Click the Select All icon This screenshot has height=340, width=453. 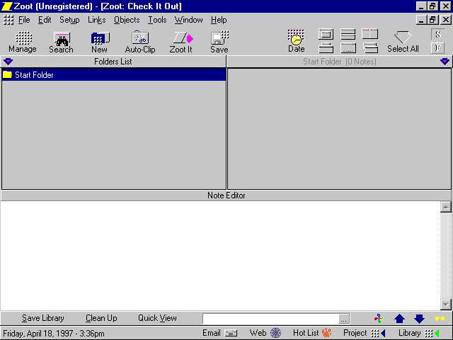[403, 38]
